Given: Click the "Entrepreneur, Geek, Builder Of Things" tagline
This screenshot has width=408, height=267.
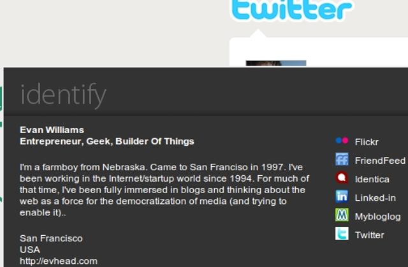Looking at the screenshot, I should point(106,141).
